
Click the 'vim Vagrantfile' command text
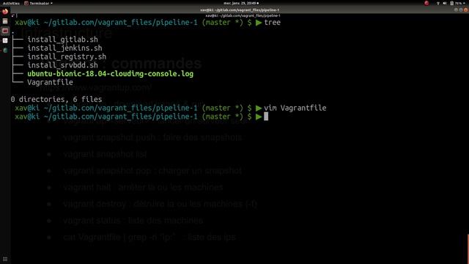[x=295, y=108]
